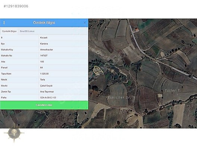Viewport: 197px width, 147px height.
Task: Click the listing number #1291839006
Action: tap(16, 6)
